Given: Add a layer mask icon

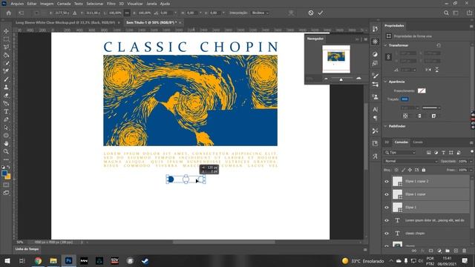Looking at the screenshot, I should point(430,251).
